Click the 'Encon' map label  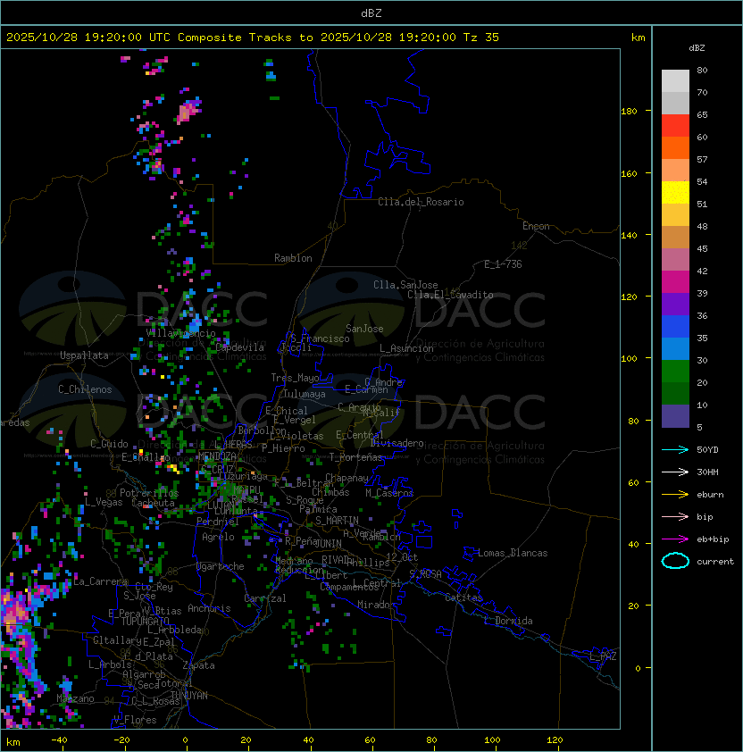536,226
